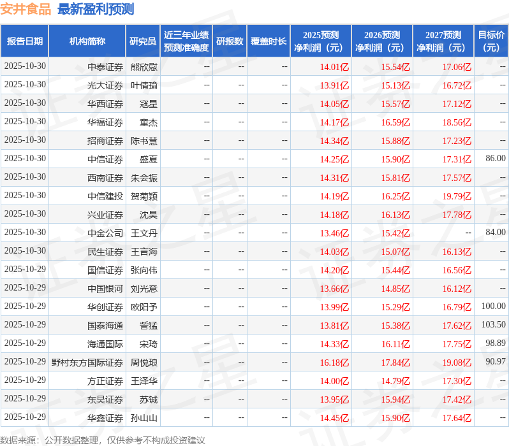Click the 研究员 column header
Screen dimensions: 509x446
pyautogui.click(x=143, y=41)
